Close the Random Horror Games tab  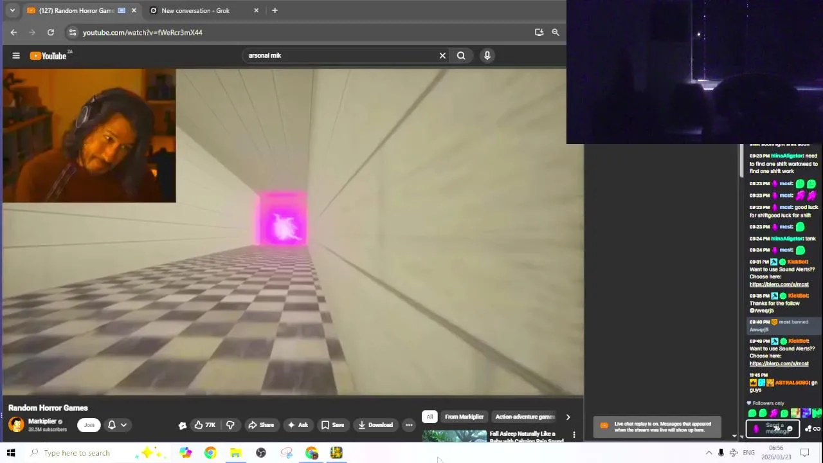(x=134, y=10)
